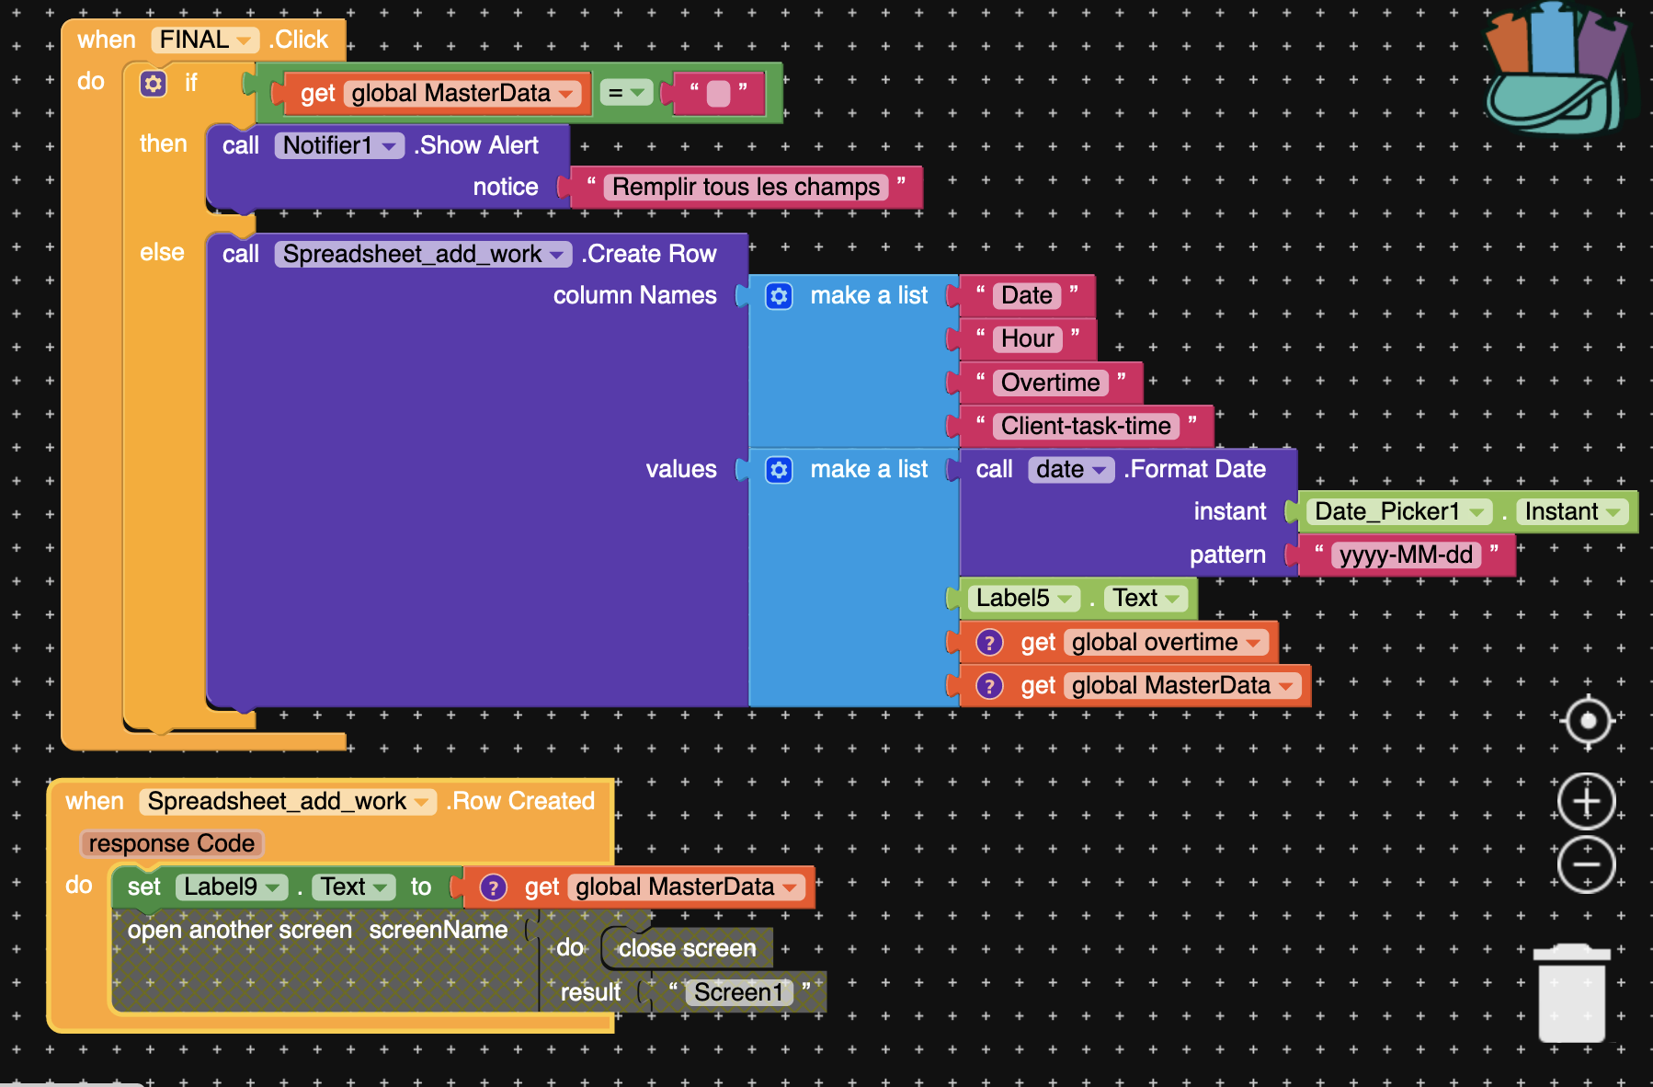Image resolution: width=1653 pixels, height=1087 pixels.
Task: Edit the 'yyyy-MM-dd' pattern text
Action: (x=1407, y=555)
